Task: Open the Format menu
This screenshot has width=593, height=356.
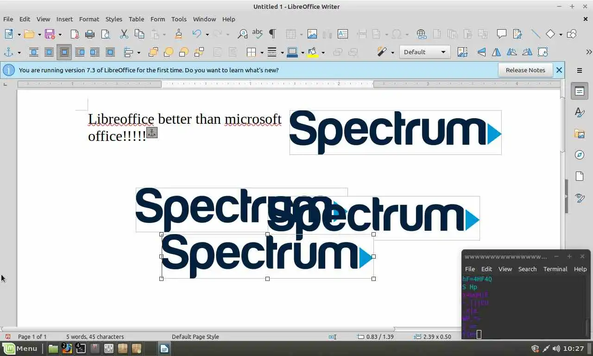Action: pyautogui.click(x=89, y=19)
